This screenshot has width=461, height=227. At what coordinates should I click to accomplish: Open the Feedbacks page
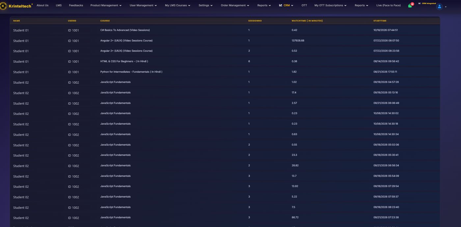tap(76, 6)
